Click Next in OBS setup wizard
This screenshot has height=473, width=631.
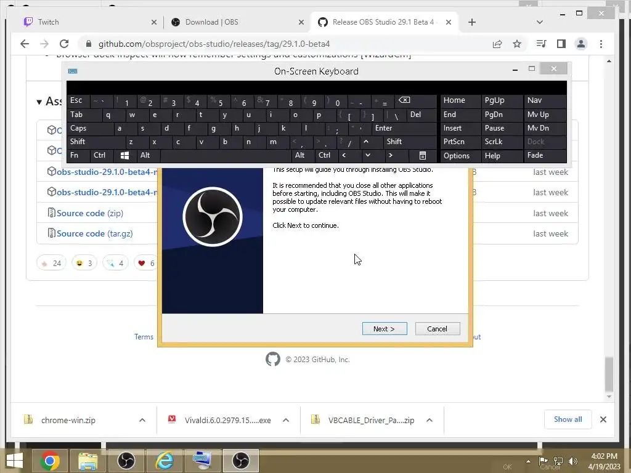[x=385, y=329]
